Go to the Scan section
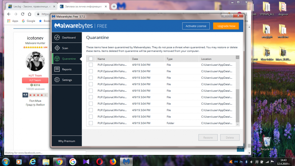295x166 pixels. [x=67, y=48]
